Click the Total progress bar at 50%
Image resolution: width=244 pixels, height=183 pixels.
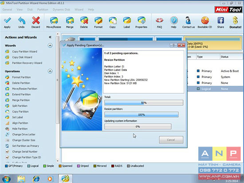144,103
